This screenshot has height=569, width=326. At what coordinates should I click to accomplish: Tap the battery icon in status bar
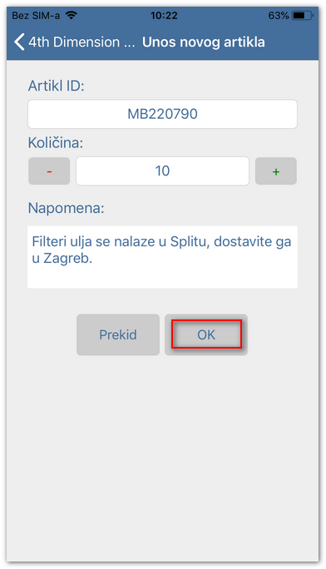303,16
